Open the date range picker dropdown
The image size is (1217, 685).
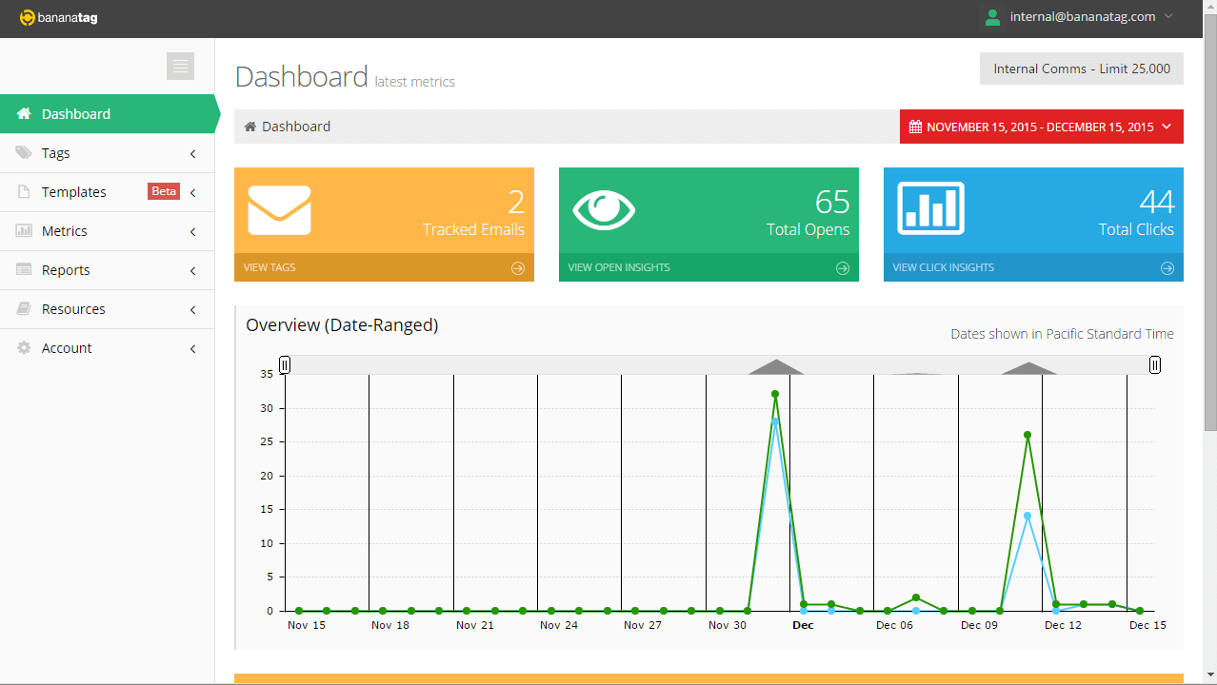click(x=1041, y=127)
